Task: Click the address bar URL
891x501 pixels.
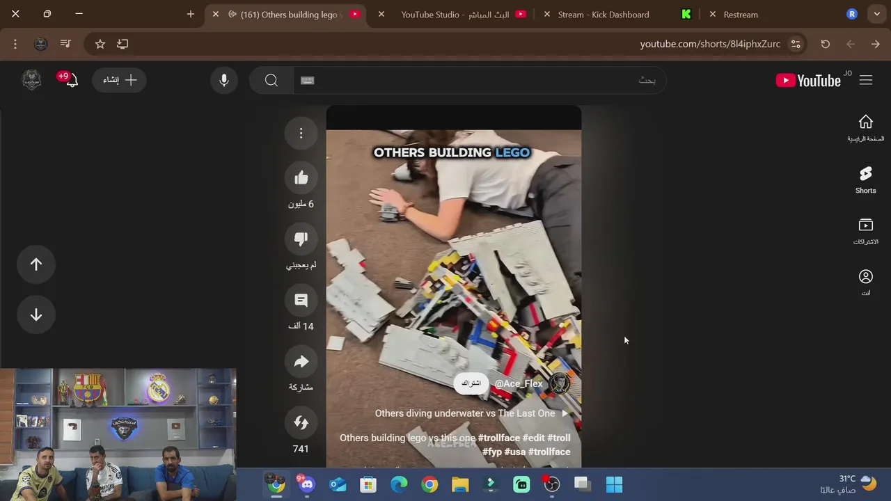Action: [x=710, y=44]
